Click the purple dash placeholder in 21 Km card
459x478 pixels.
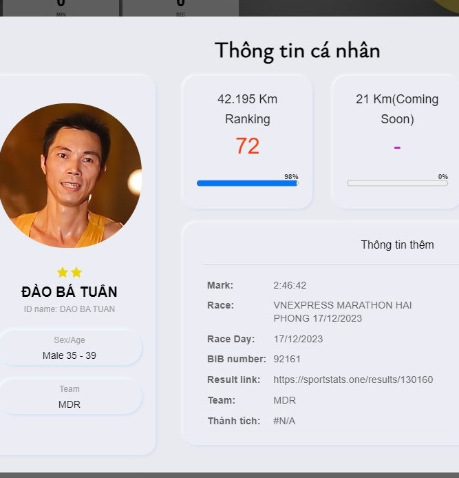click(397, 147)
